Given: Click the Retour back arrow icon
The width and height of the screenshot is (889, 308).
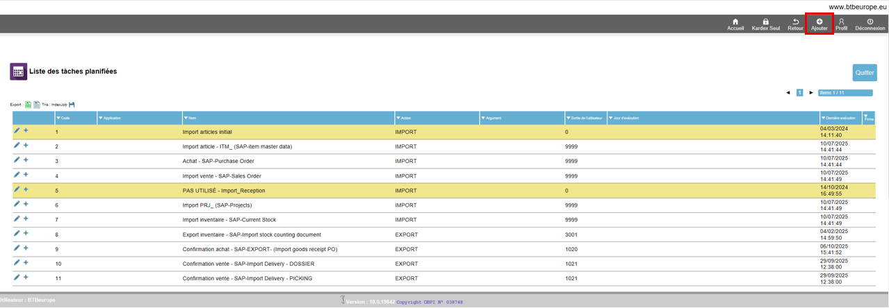Looking at the screenshot, I should coord(795,22).
